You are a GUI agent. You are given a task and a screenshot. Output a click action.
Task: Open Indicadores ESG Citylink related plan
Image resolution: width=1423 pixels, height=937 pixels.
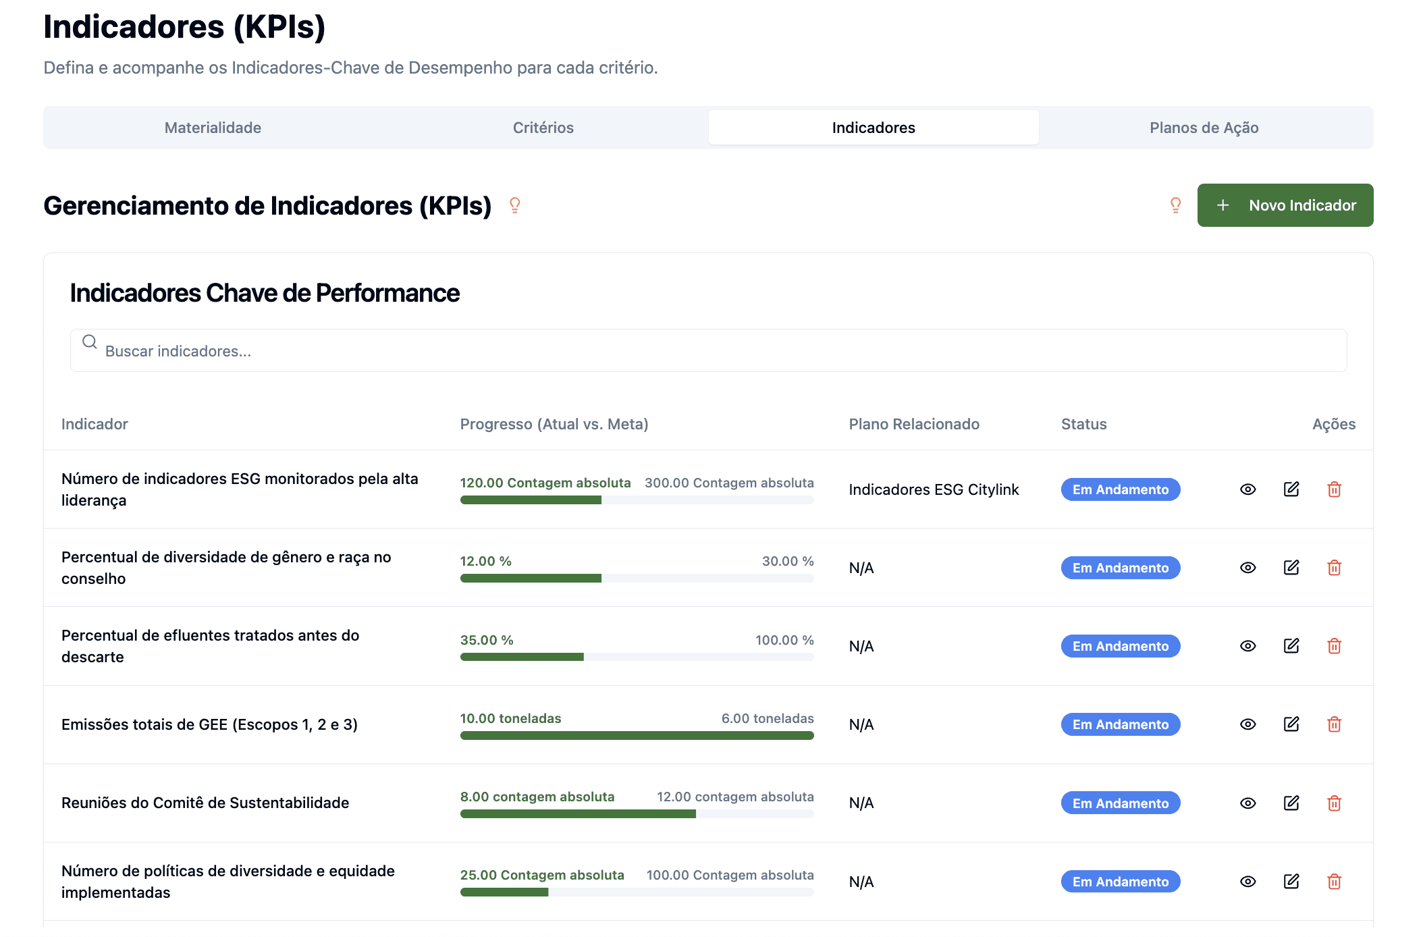coord(933,489)
